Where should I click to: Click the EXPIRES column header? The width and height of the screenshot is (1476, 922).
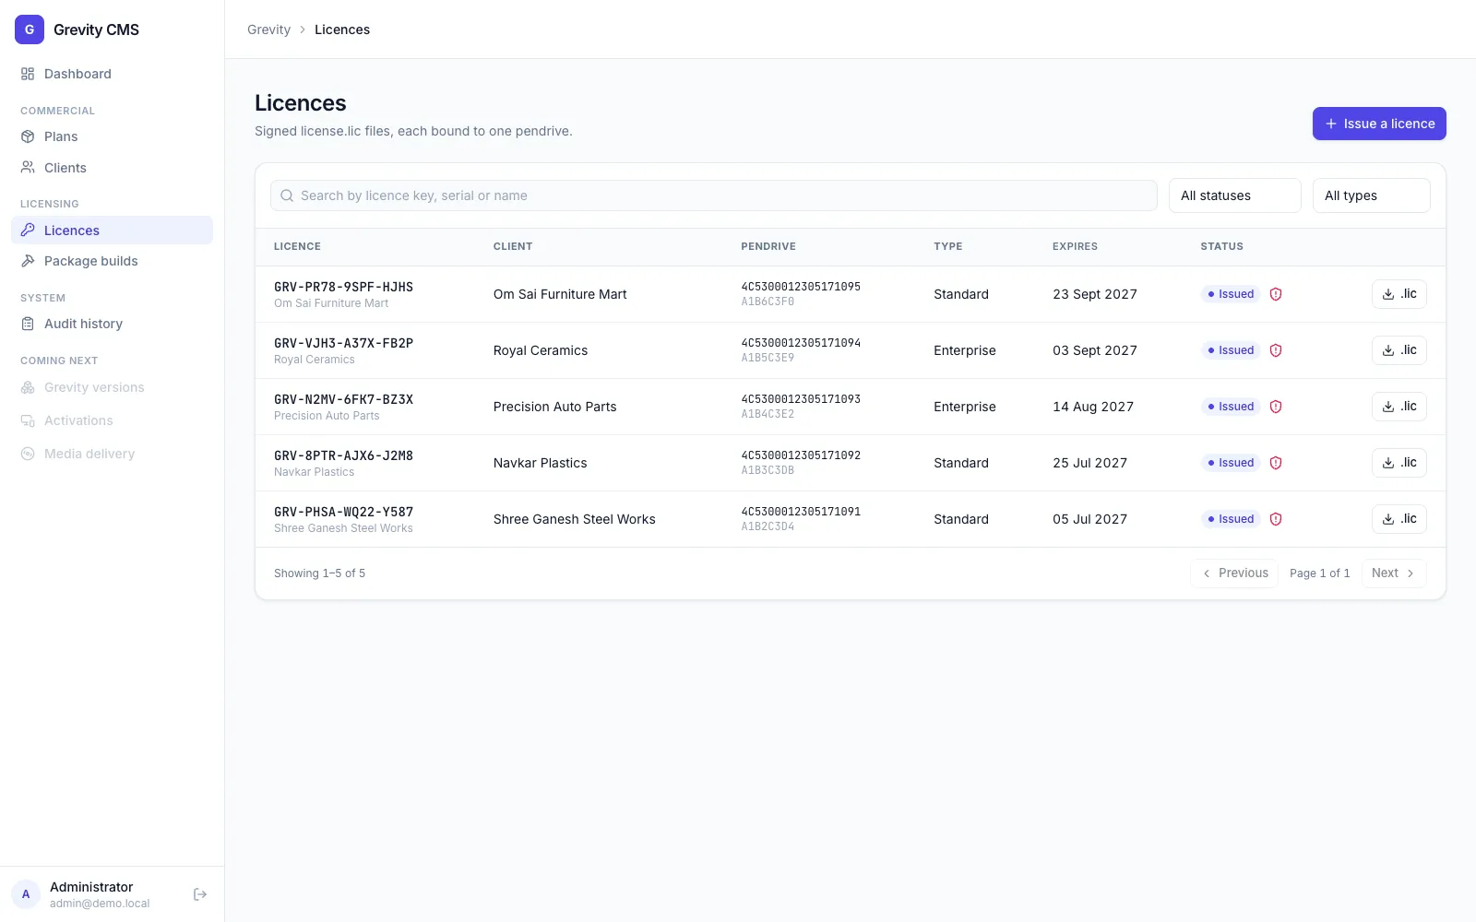[1075, 246]
